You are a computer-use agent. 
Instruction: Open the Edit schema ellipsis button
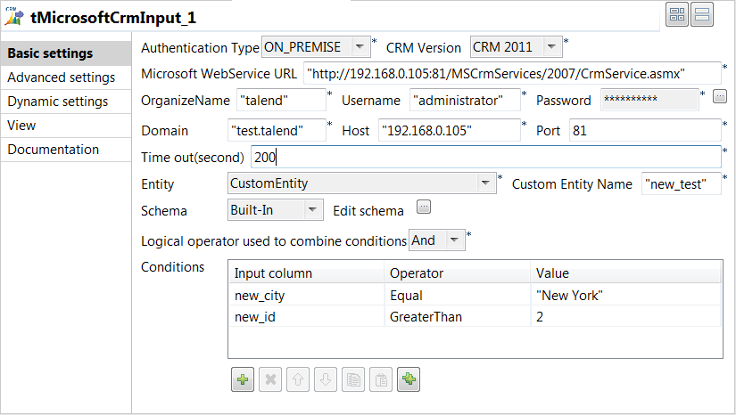[424, 208]
